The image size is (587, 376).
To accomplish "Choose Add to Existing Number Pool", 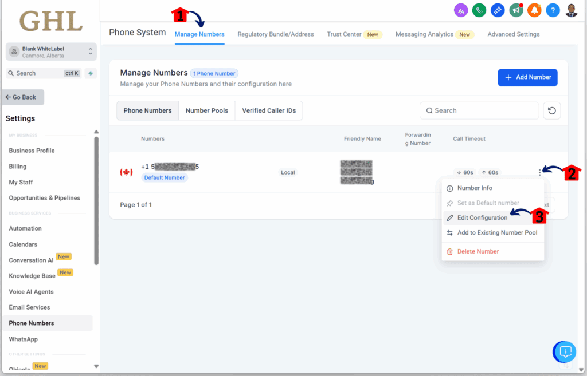I will coord(492,233).
